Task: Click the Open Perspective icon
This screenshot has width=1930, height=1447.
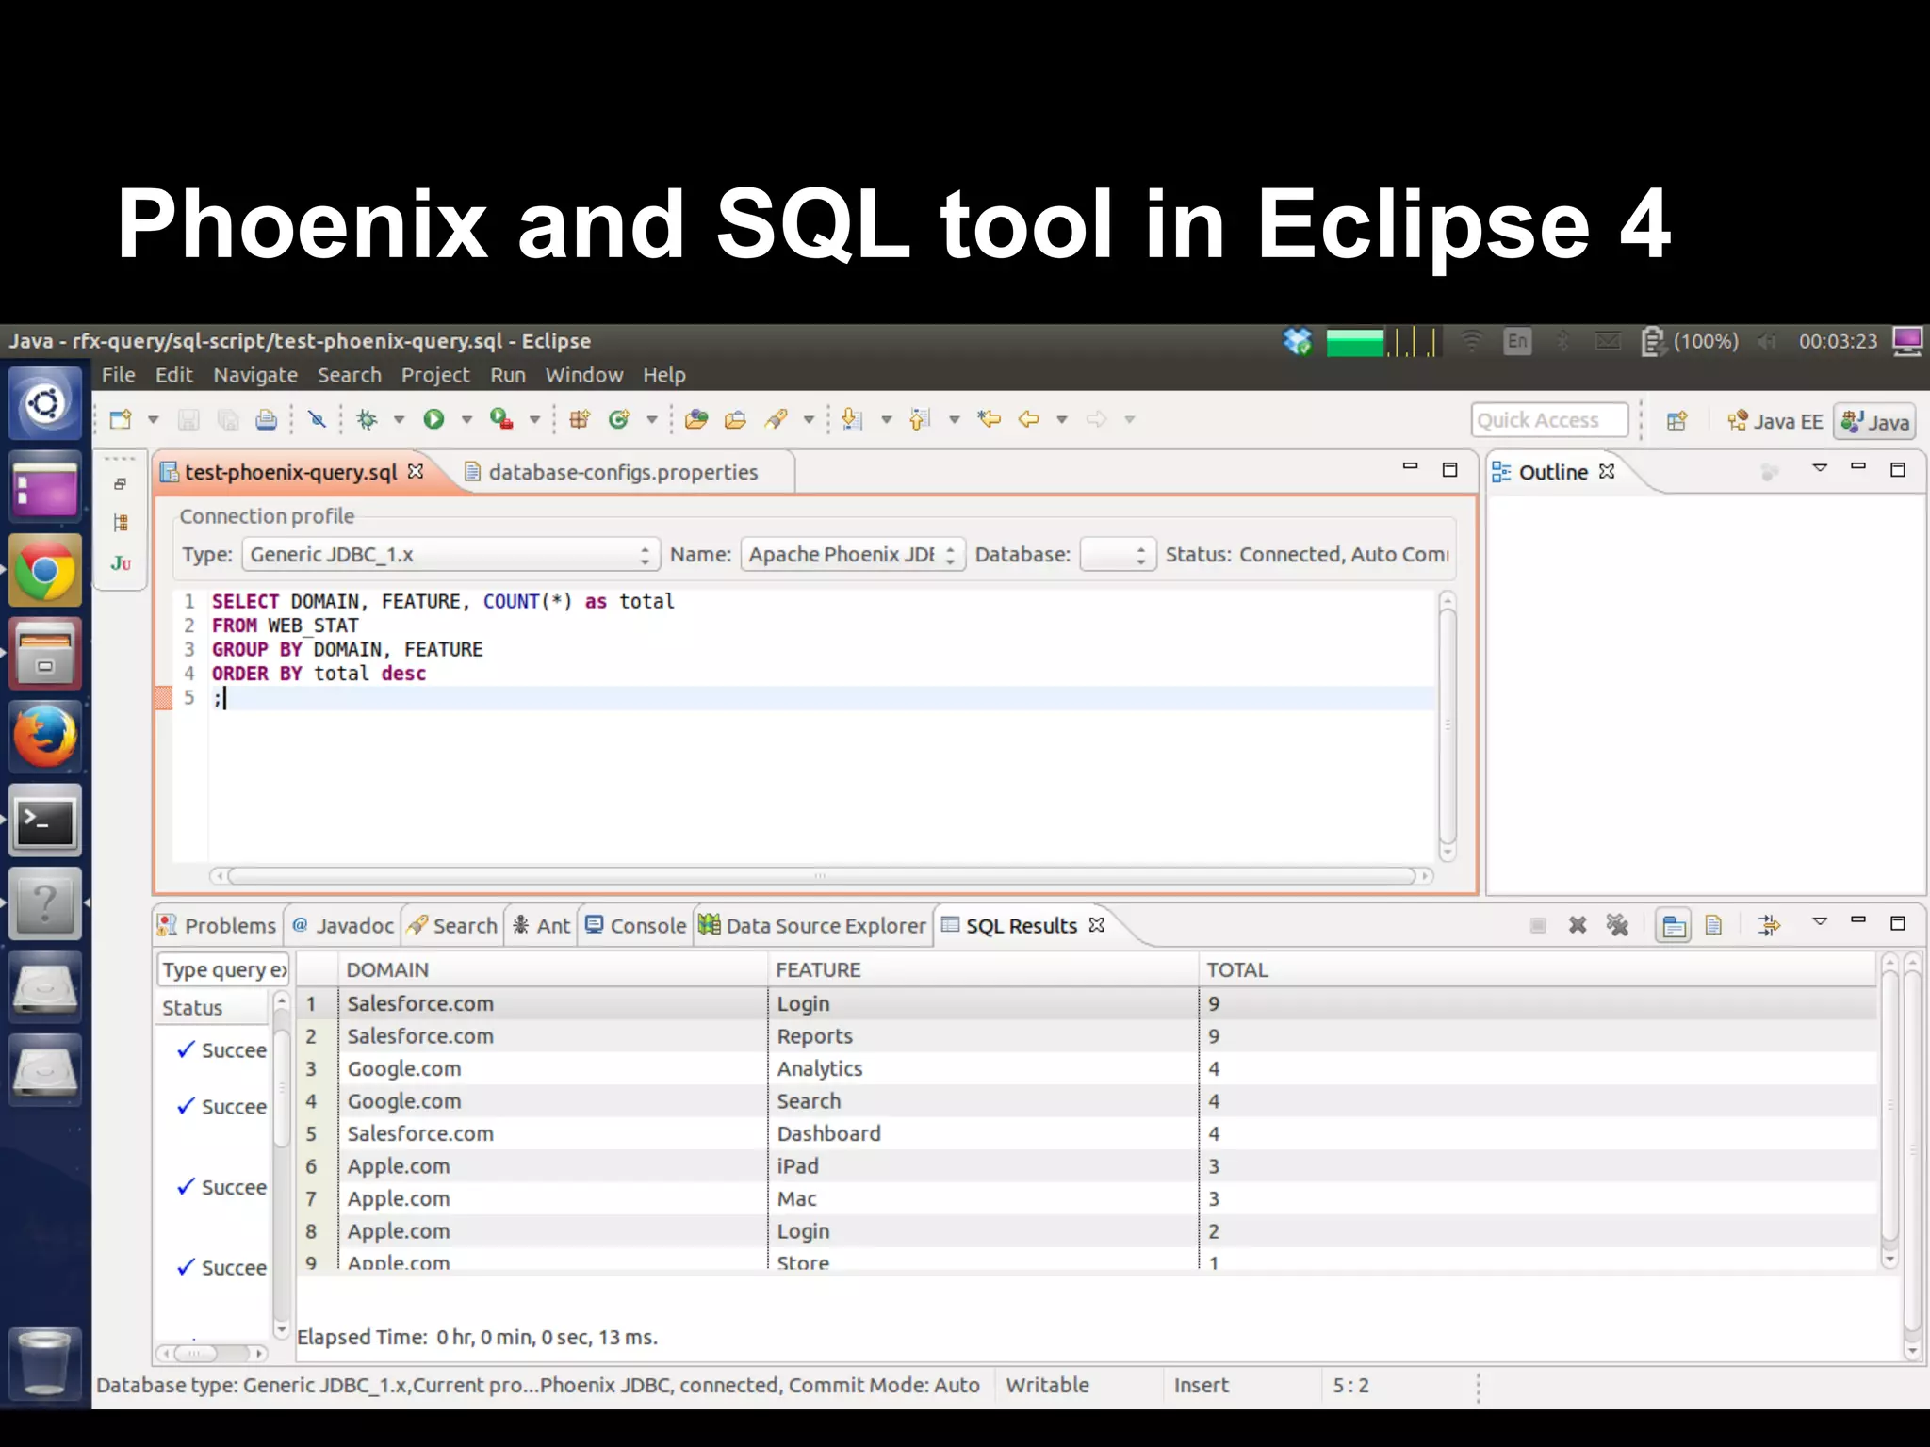Action: [x=1676, y=421]
